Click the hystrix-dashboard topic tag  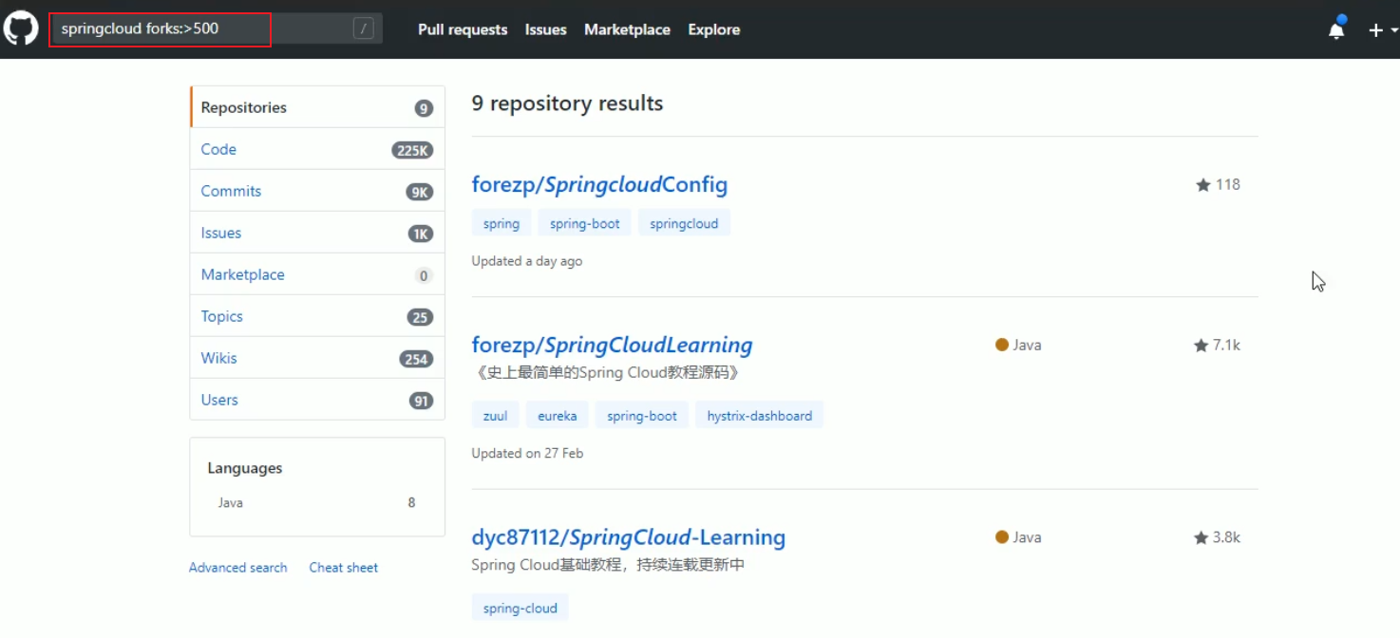click(x=760, y=415)
